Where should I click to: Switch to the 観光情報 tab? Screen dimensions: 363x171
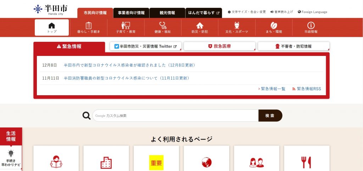tap(167, 13)
